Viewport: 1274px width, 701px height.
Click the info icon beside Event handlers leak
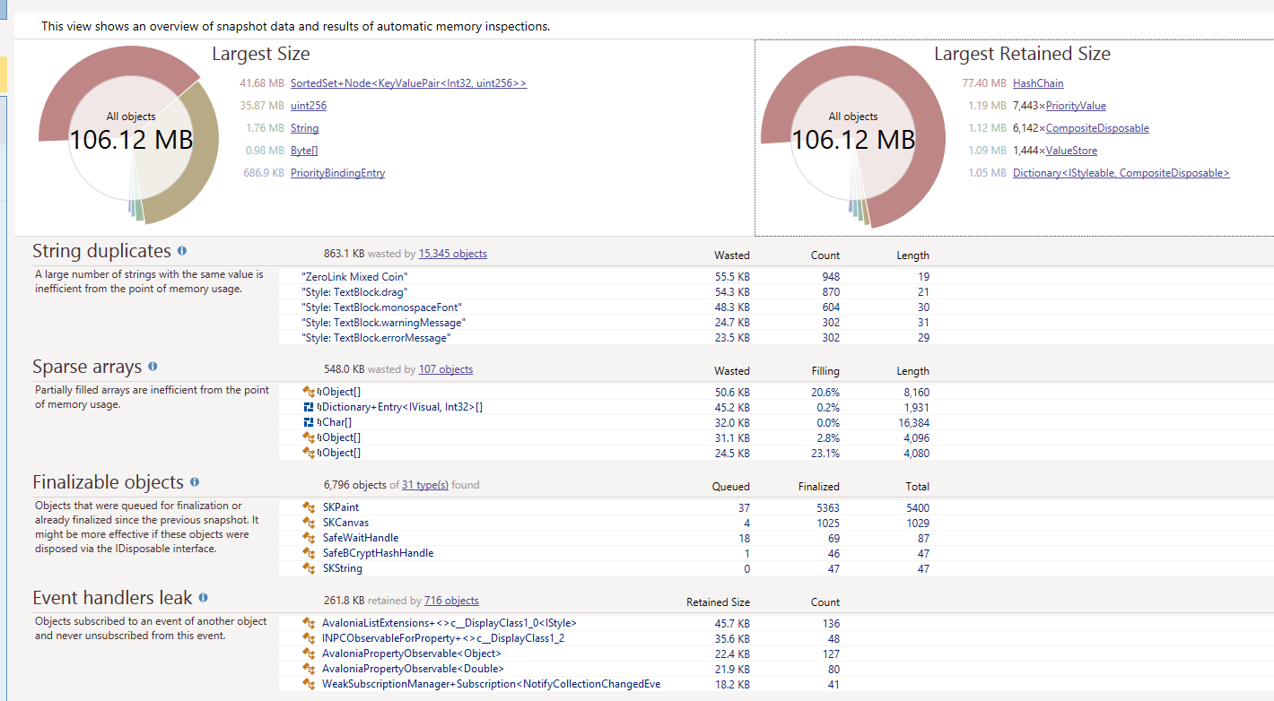click(204, 598)
